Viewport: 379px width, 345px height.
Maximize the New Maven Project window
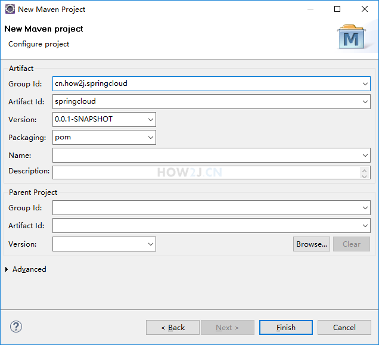click(337, 9)
